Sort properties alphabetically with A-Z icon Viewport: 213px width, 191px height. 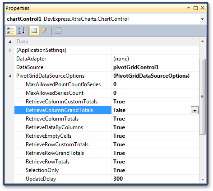pos(21,31)
